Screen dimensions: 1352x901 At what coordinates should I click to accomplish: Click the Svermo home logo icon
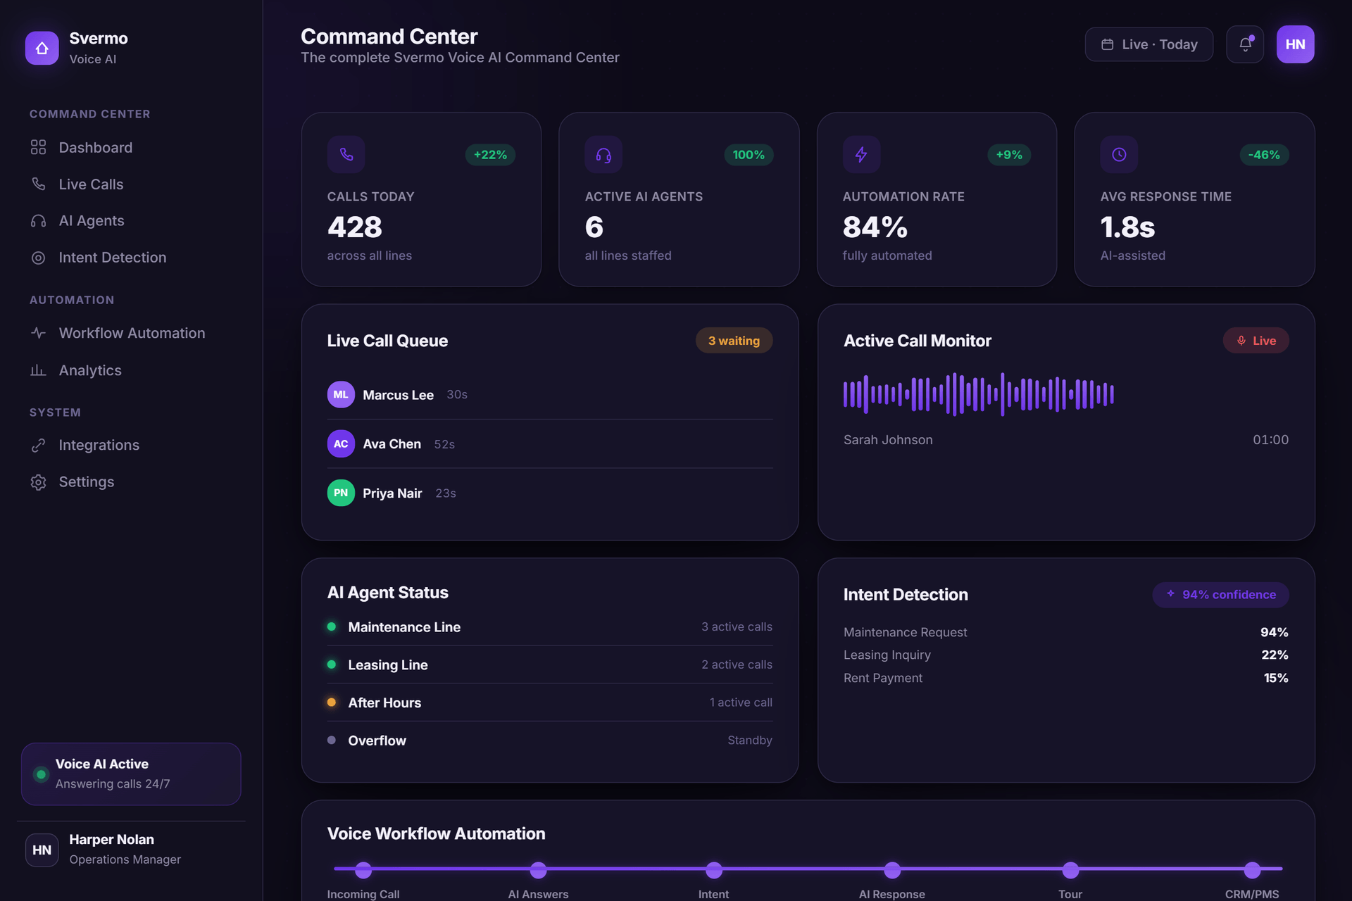(x=42, y=48)
